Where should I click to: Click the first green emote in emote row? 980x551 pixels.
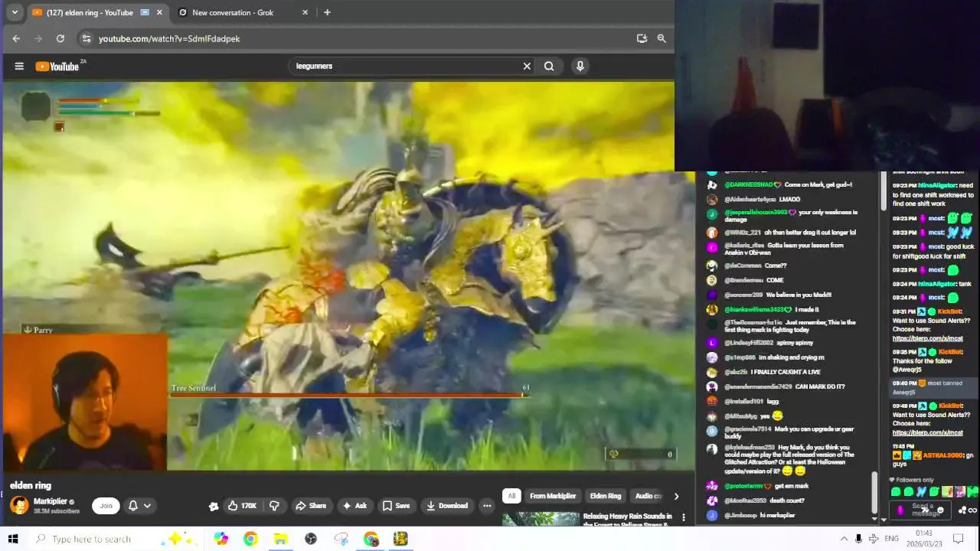click(897, 492)
